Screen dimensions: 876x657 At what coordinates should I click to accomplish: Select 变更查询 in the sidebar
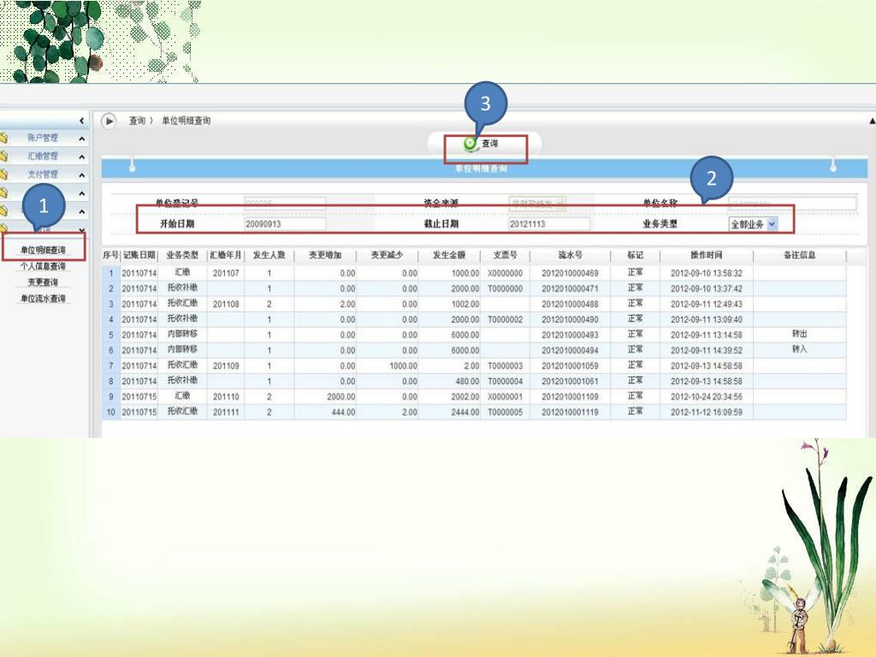click(x=43, y=282)
